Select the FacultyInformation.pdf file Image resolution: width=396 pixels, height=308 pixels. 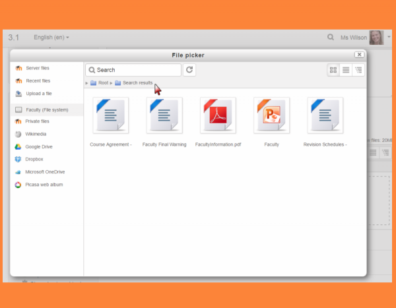pyautogui.click(x=218, y=115)
